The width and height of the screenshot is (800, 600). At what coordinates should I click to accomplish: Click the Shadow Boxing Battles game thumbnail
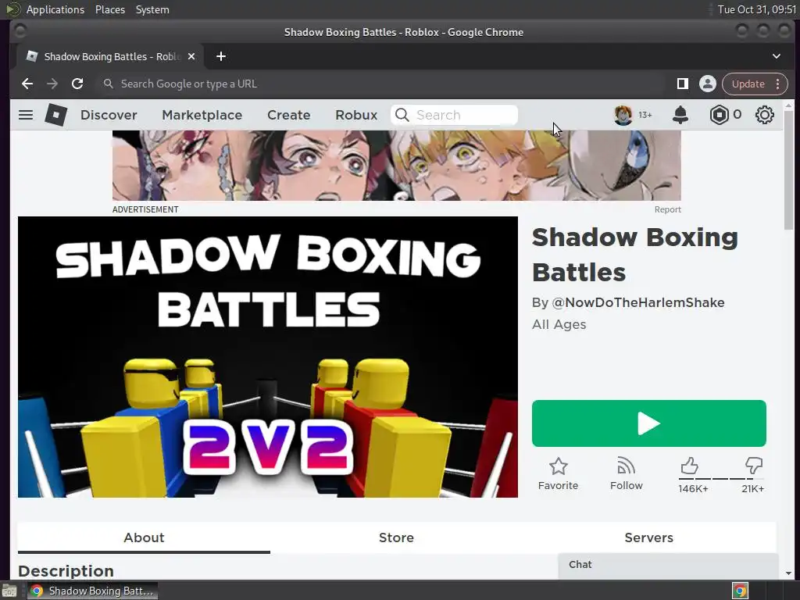click(x=268, y=356)
